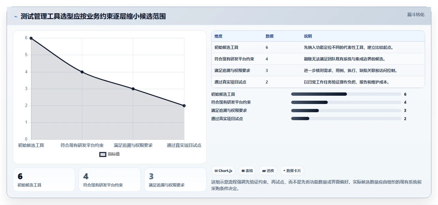438x205 pixels.
Task: Click the 数据卡片 chip
Action: 292,171
